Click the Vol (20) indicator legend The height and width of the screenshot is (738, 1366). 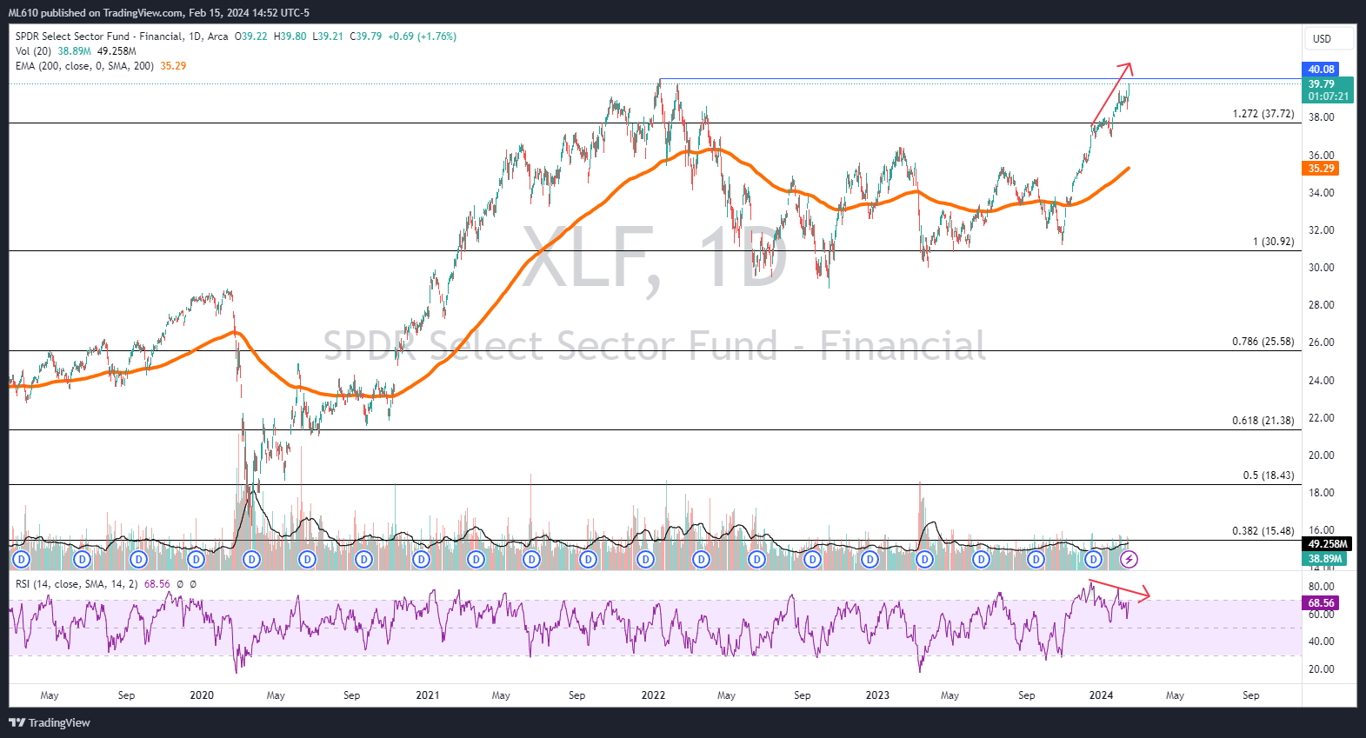[33, 51]
